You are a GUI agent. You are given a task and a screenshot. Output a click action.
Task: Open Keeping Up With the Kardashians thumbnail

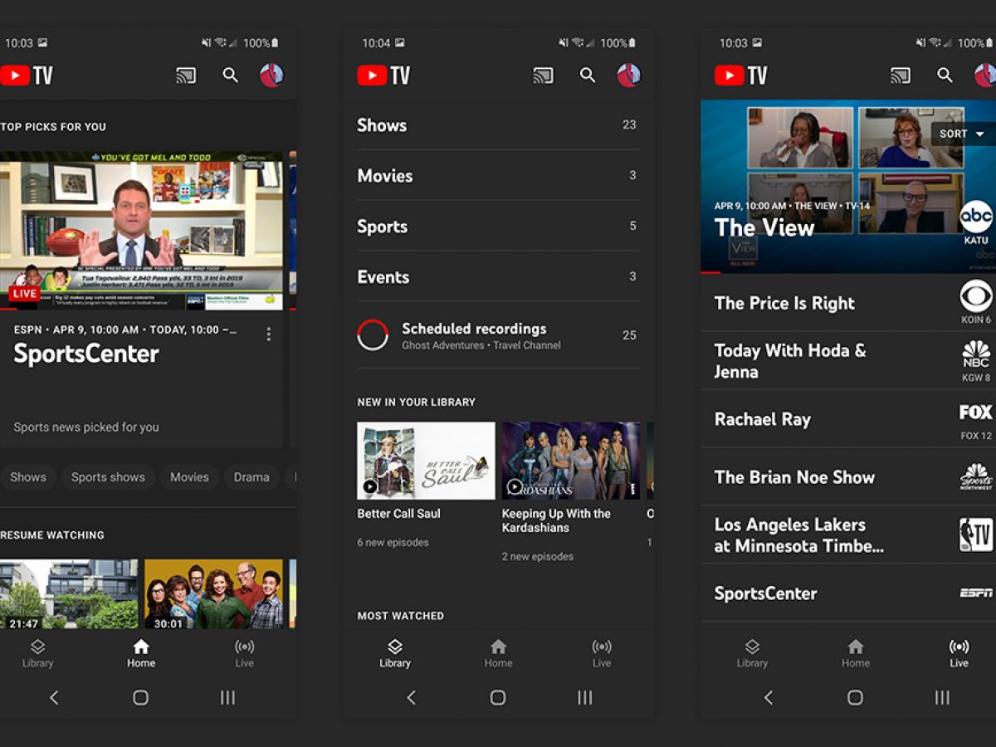click(x=570, y=461)
